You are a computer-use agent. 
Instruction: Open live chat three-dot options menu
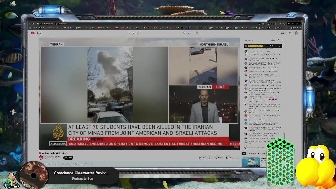[278, 40]
